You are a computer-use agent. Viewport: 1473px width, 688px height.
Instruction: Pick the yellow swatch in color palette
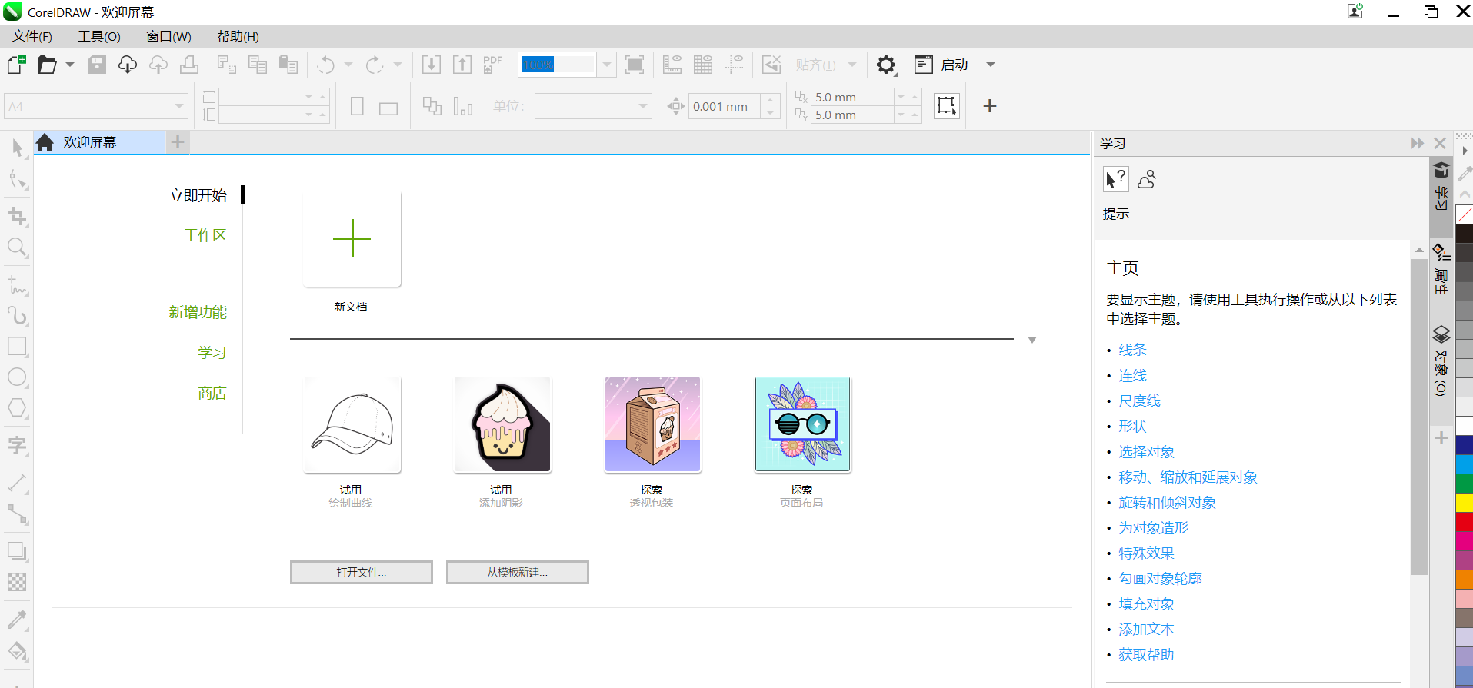tap(1464, 503)
